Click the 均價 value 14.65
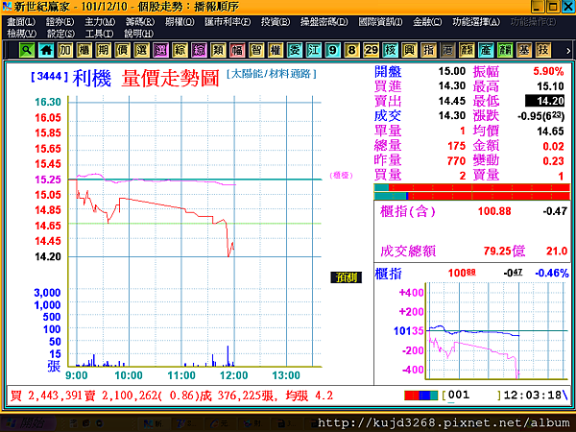The width and height of the screenshot is (576, 432). (x=550, y=132)
